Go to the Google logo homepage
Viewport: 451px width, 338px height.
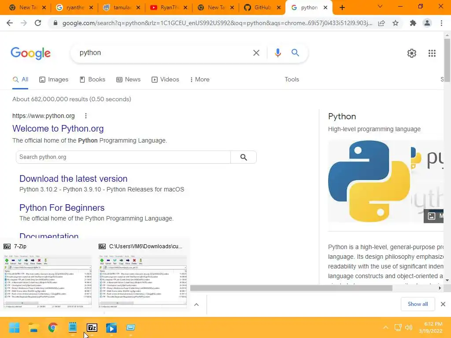point(30,53)
